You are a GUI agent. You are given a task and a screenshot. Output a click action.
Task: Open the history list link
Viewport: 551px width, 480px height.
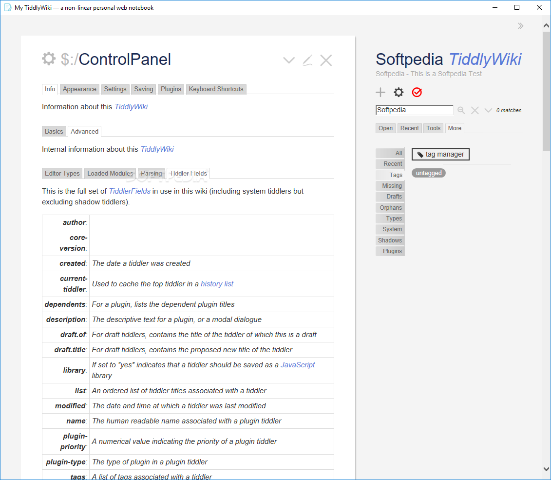tap(217, 284)
